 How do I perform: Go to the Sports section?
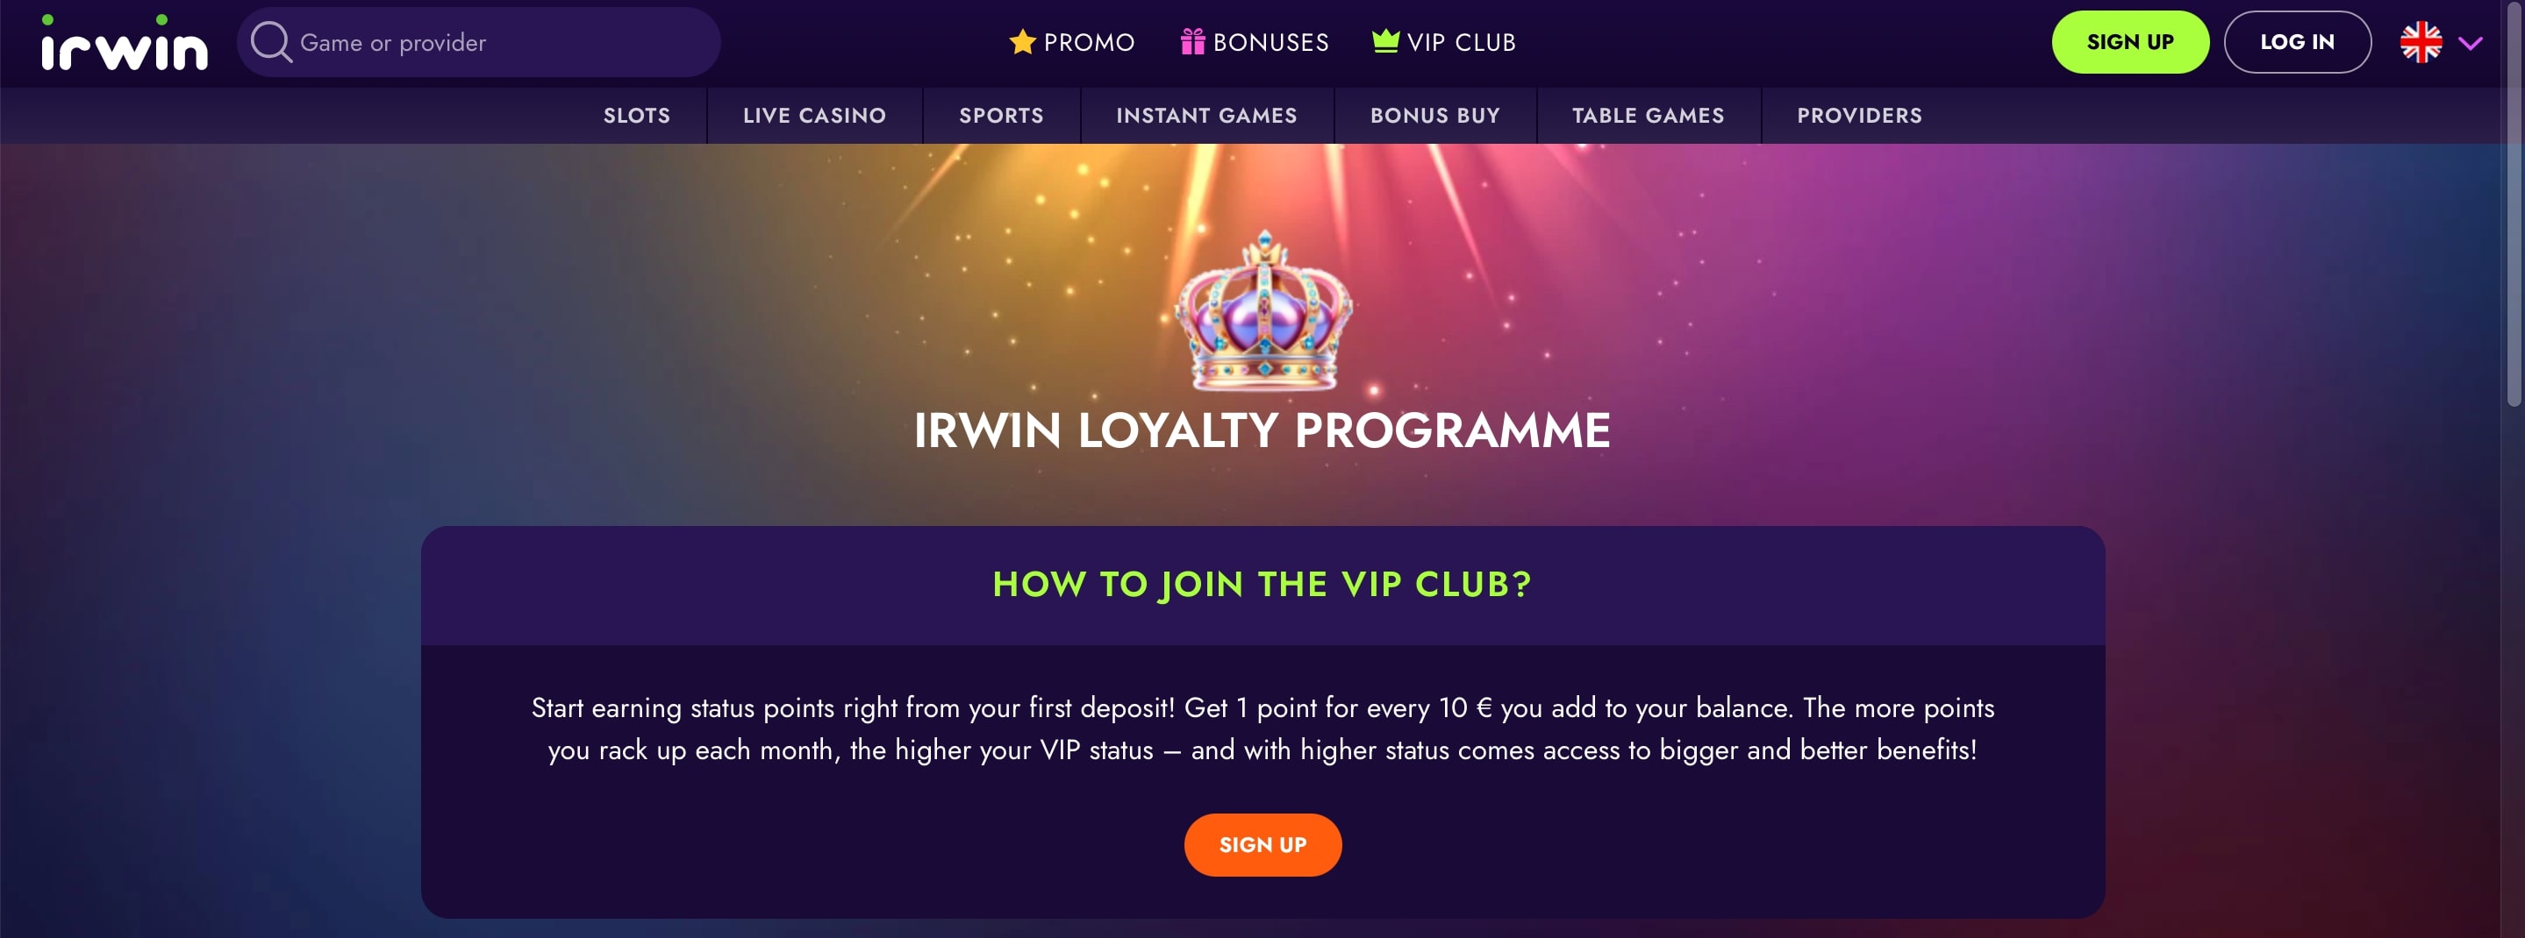point(1001,116)
